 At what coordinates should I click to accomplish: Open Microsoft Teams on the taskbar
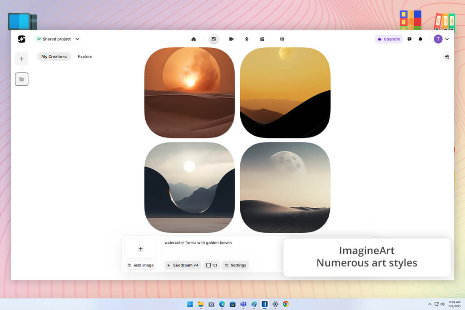[x=243, y=304]
